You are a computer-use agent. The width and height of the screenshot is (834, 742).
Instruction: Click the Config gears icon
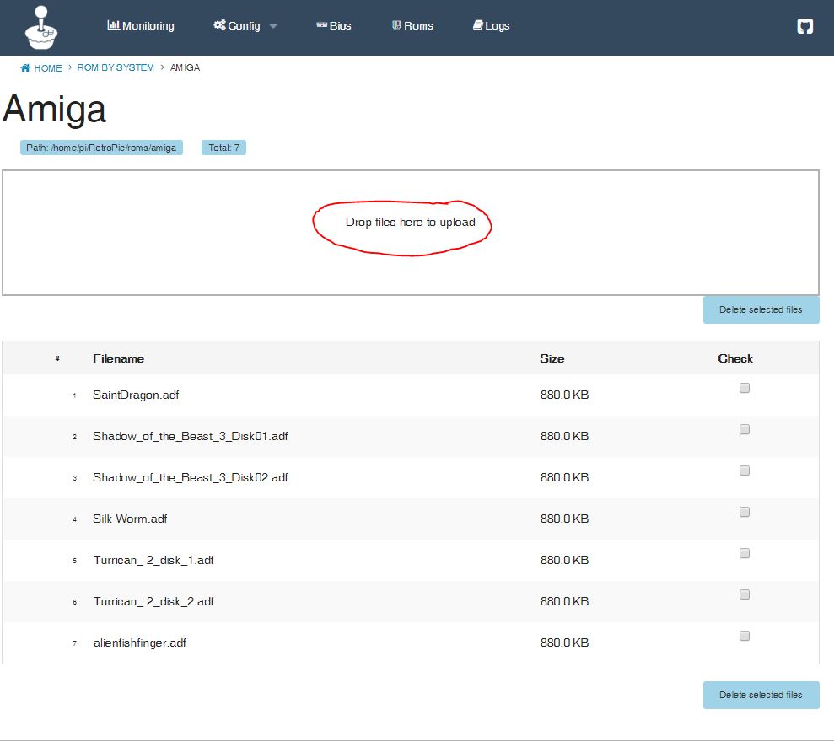(219, 25)
